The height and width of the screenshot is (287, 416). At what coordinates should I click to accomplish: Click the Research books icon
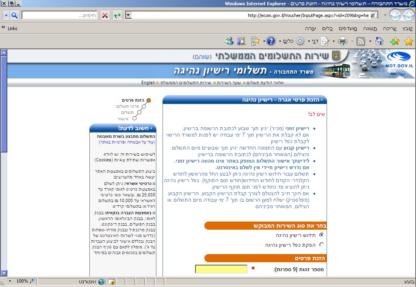click(241, 41)
